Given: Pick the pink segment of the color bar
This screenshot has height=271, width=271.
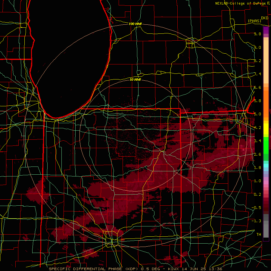Looking at the screenshot, I should [x=266, y=182].
